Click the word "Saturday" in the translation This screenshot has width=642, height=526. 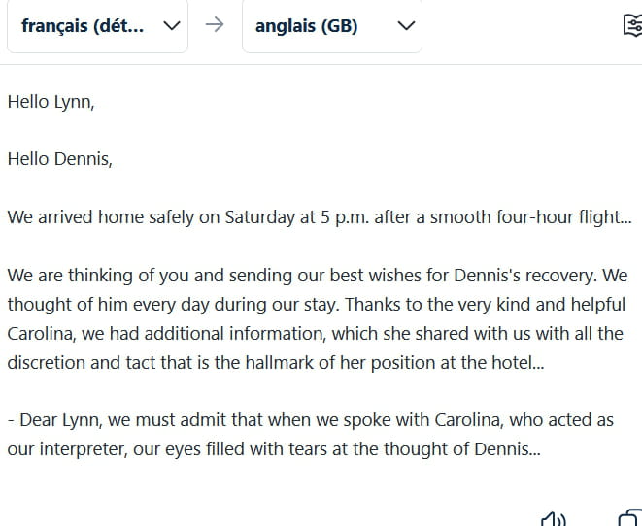[260, 217]
